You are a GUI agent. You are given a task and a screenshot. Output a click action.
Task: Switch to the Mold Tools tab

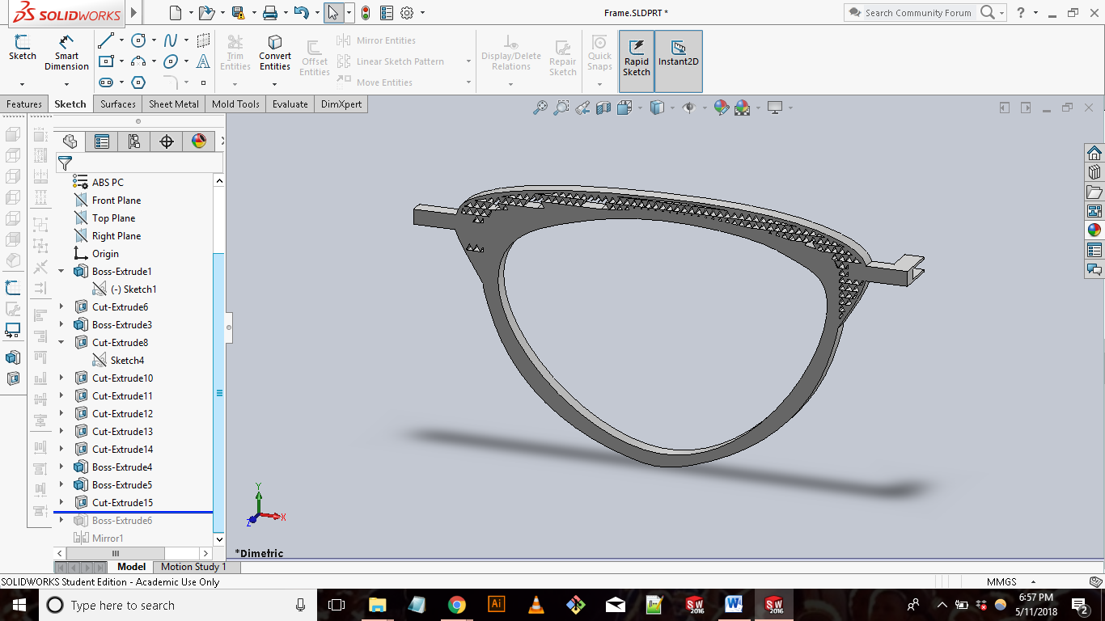(235, 104)
